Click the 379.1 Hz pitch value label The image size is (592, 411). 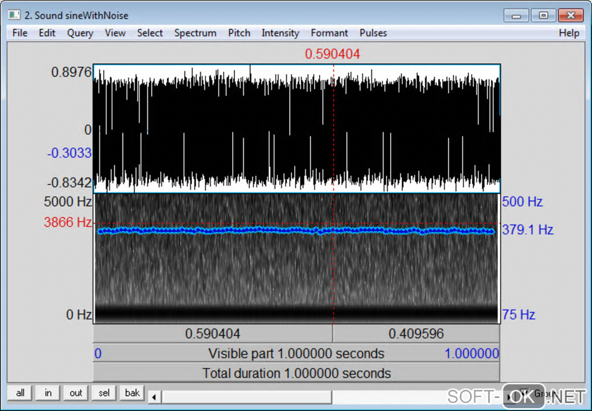coord(528,230)
